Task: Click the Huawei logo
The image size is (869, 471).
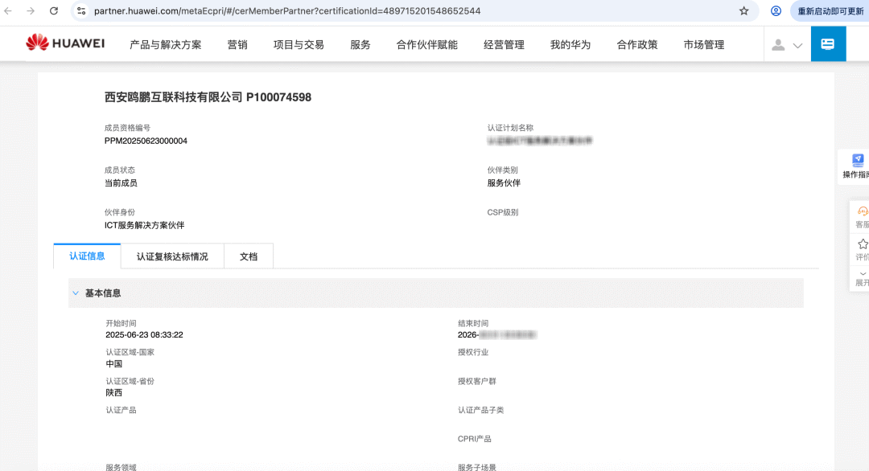Action: click(65, 43)
